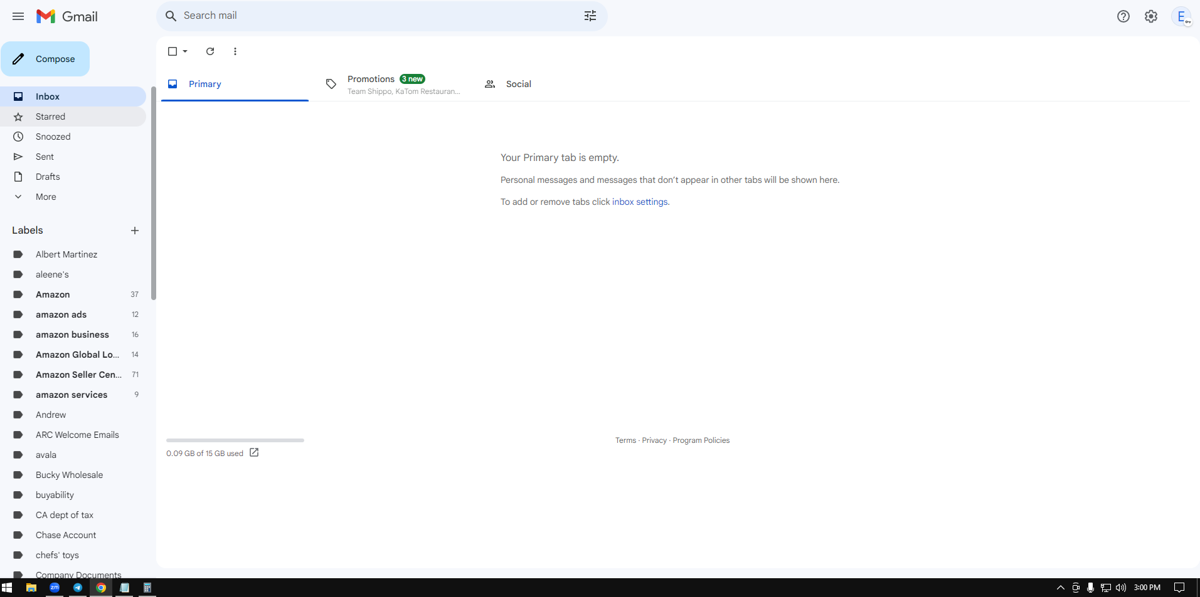Click the volume speaker tray icon
1200x597 pixels.
click(x=1121, y=588)
